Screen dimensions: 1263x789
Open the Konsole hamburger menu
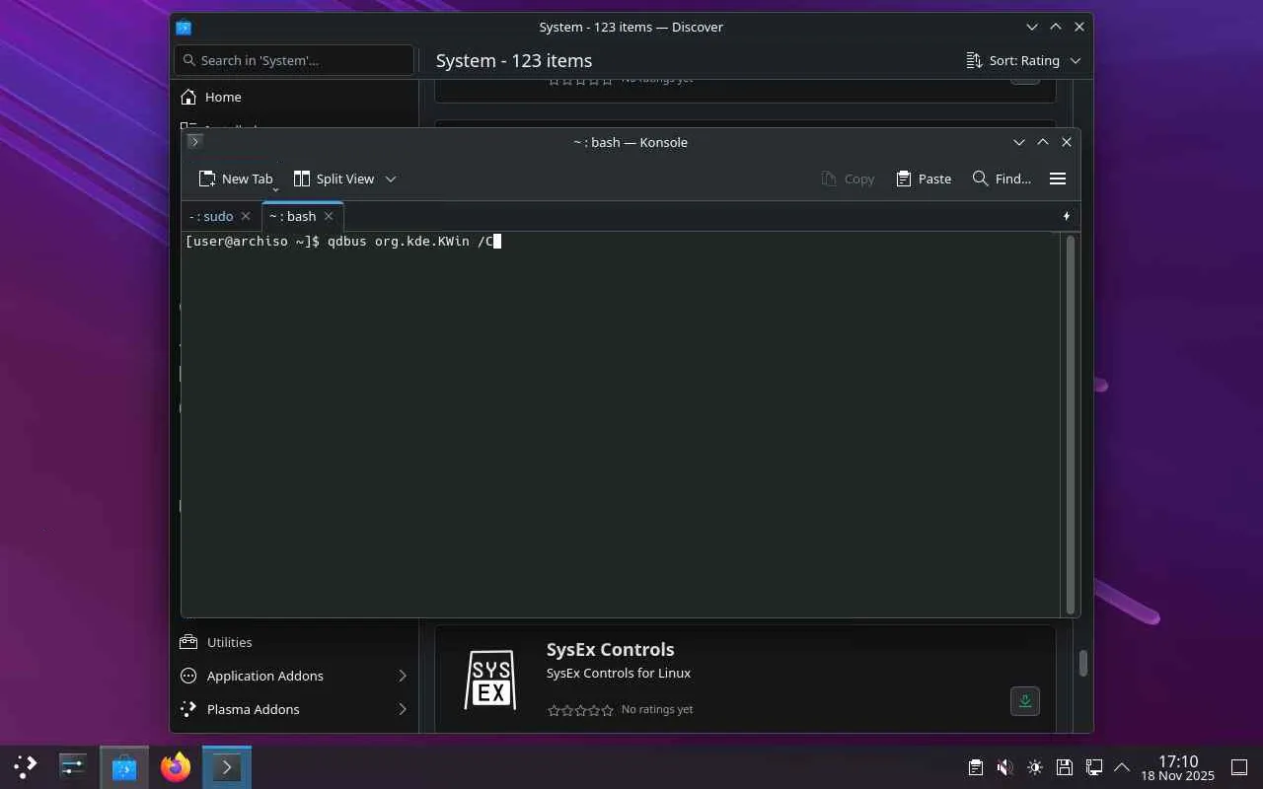tap(1058, 179)
